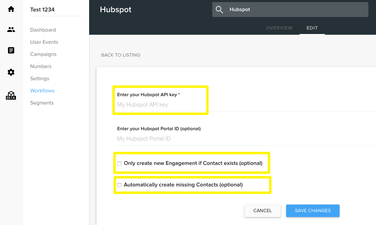The height and width of the screenshot is (225, 376).
Task: Click the CANCEL button
Action: coord(263,211)
